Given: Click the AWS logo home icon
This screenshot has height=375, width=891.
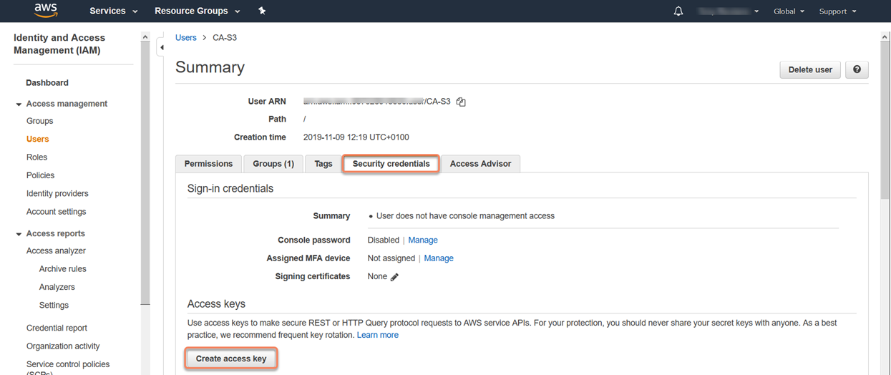Looking at the screenshot, I should point(46,11).
